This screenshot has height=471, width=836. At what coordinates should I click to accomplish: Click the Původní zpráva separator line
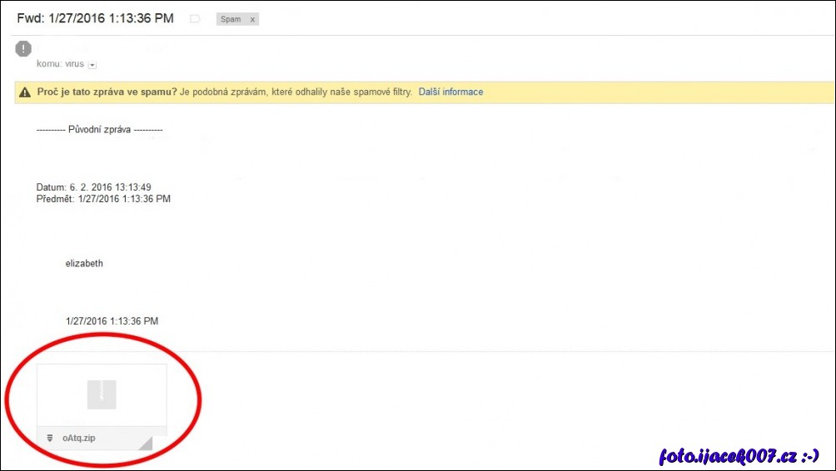pyautogui.click(x=100, y=130)
